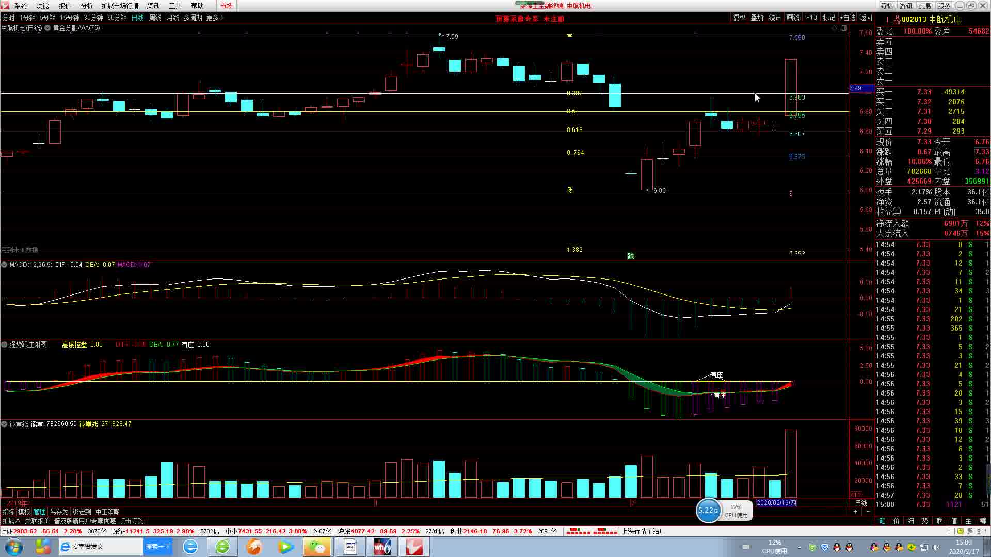Click the 画线 drawing tools button
Screen dimensions: 991x557
pyautogui.click(x=793, y=18)
